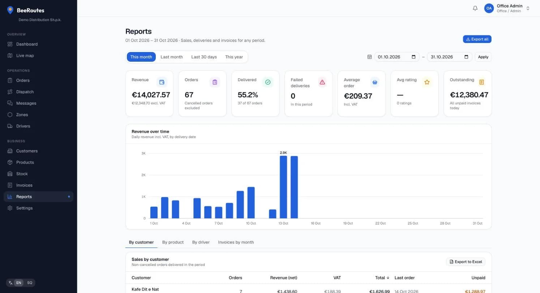Click the VAT column header

[337, 278]
